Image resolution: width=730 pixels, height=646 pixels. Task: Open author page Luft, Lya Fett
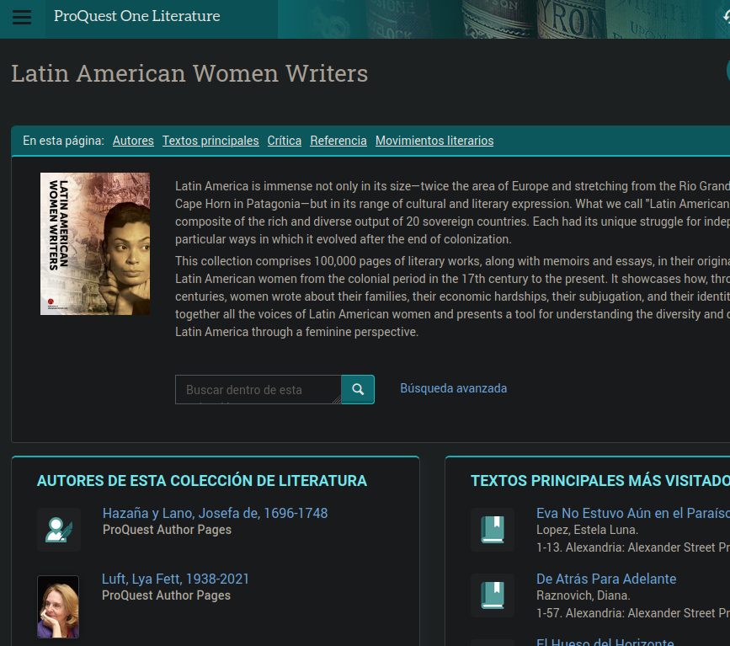coord(175,579)
